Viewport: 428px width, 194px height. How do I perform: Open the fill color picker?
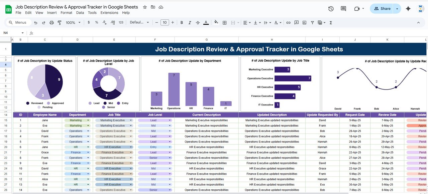coord(216,23)
